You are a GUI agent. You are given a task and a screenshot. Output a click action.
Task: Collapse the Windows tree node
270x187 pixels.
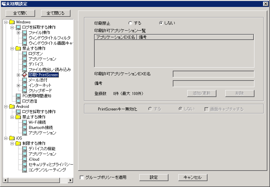(x=6, y=22)
